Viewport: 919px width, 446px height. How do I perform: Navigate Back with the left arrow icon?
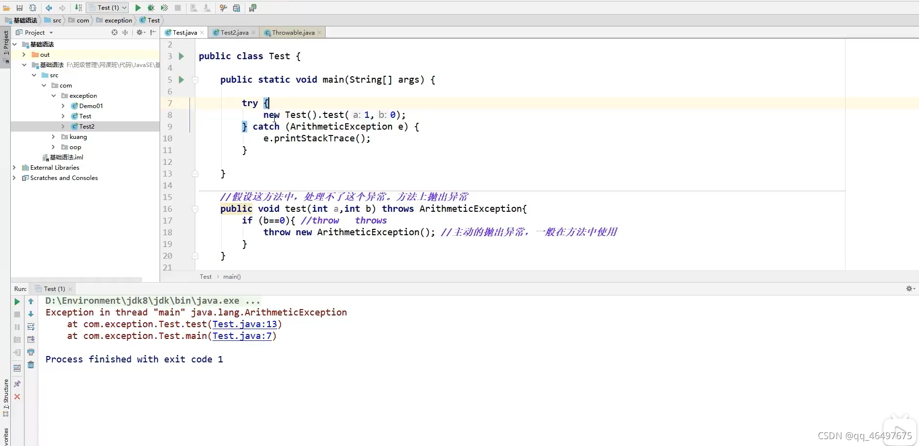click(49, 8)
